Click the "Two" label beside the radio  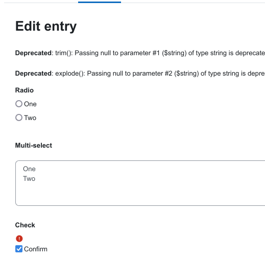click(x=30, y=117)
